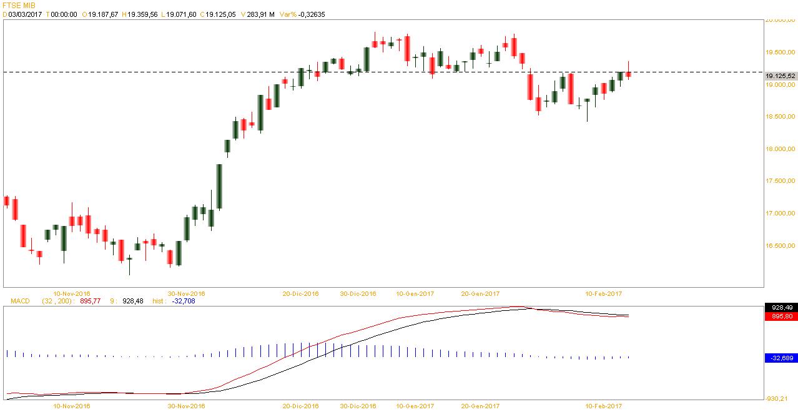Click 20-Gen-2017 on the price chart axis
The height and width of the screenshot is (417, 798).
[480, 293]
